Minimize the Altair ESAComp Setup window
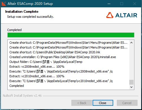The image size is (142, 110). point(109,4)
